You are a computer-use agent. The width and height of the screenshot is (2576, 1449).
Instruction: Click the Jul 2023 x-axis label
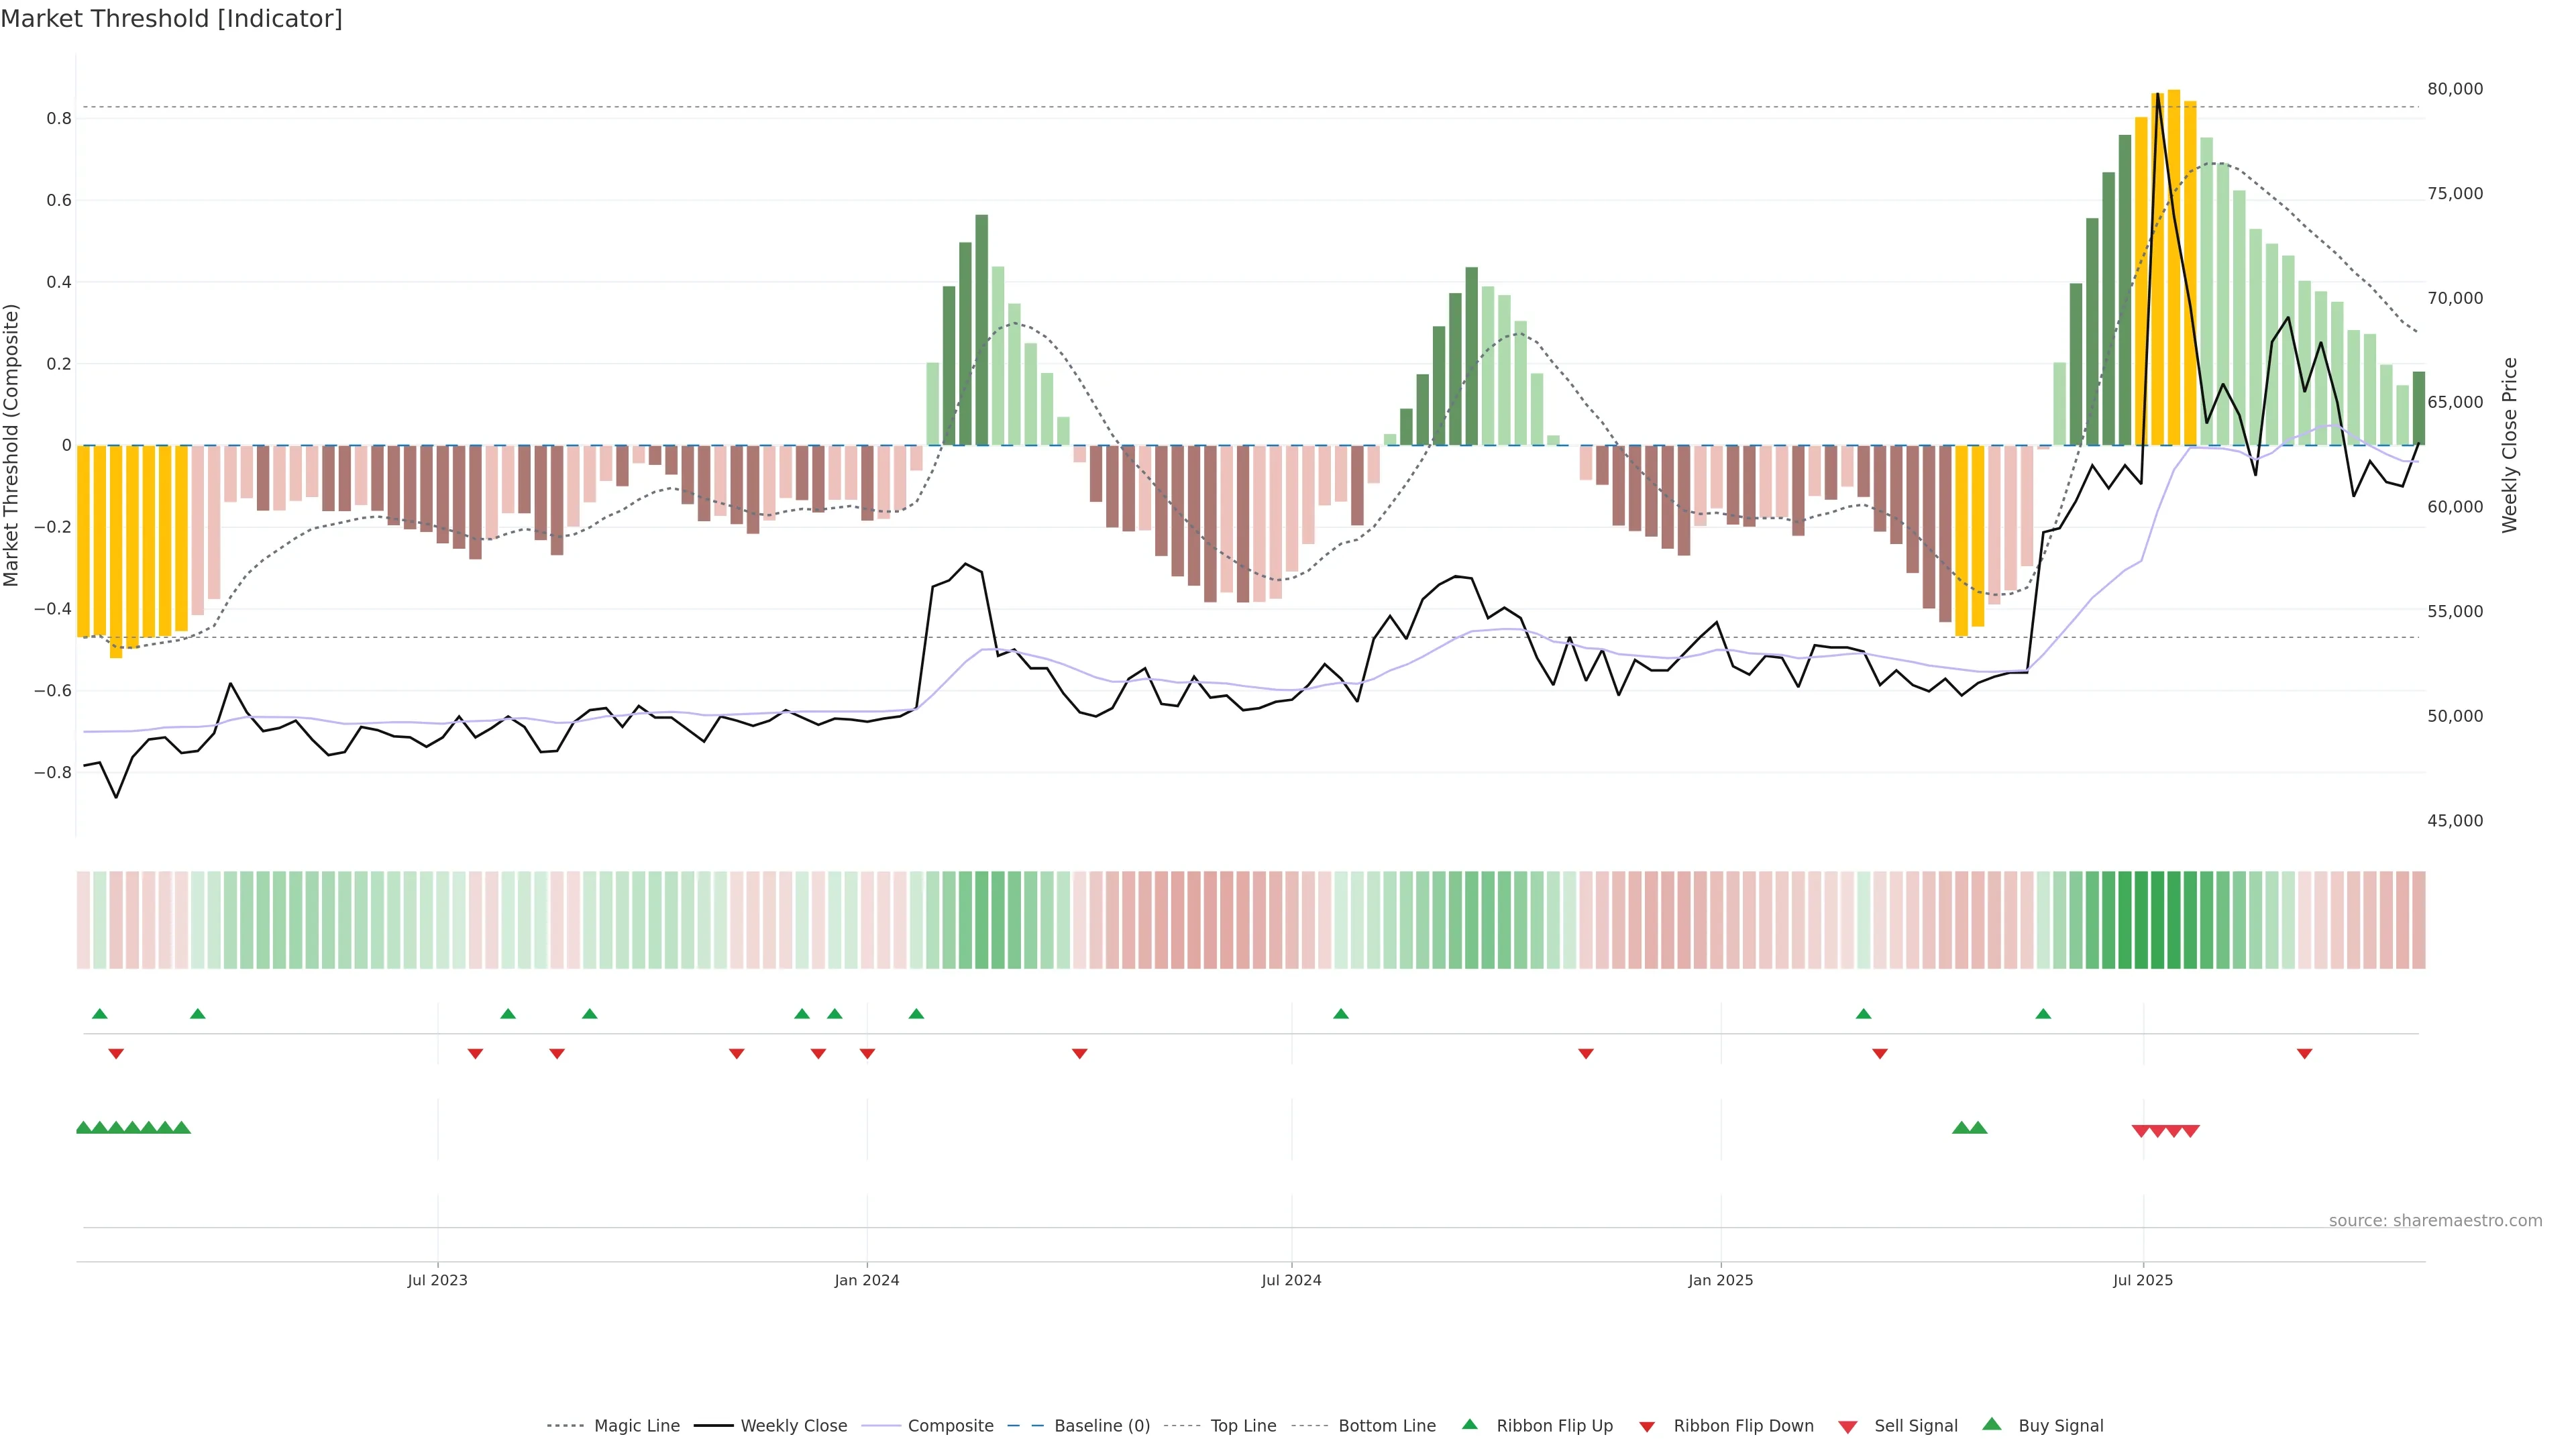[437, 1280]
